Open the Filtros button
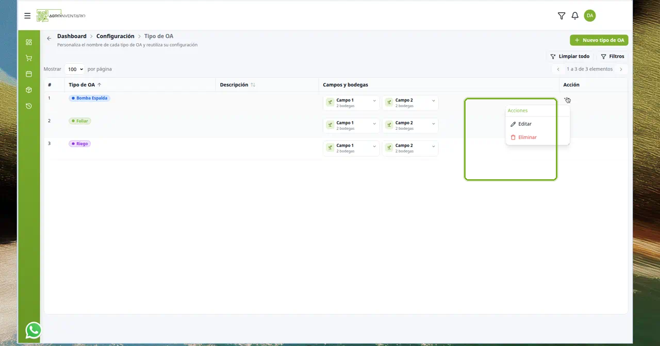The height and width of the screenshot is (346, 660). tap(613, 57)
